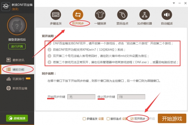Click the 进行评测 button
Screen dimensions: 188x125
(17, 46)
